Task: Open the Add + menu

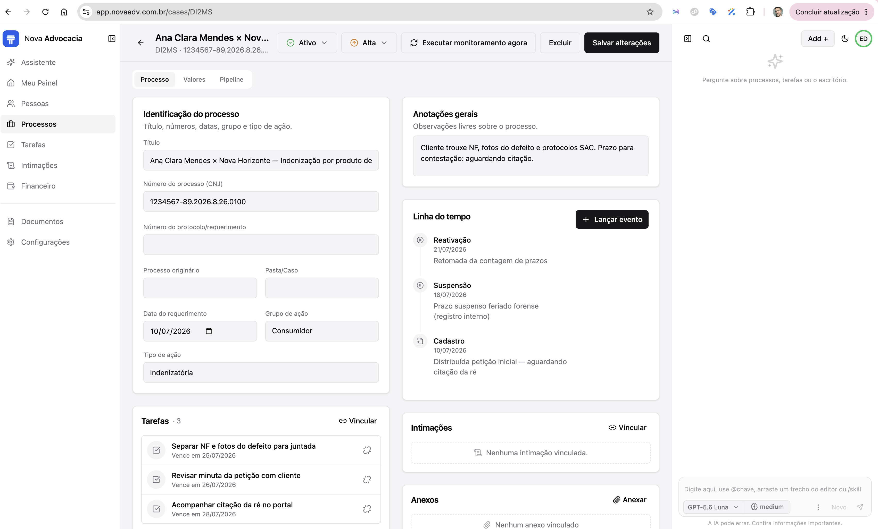Action: 817,38
